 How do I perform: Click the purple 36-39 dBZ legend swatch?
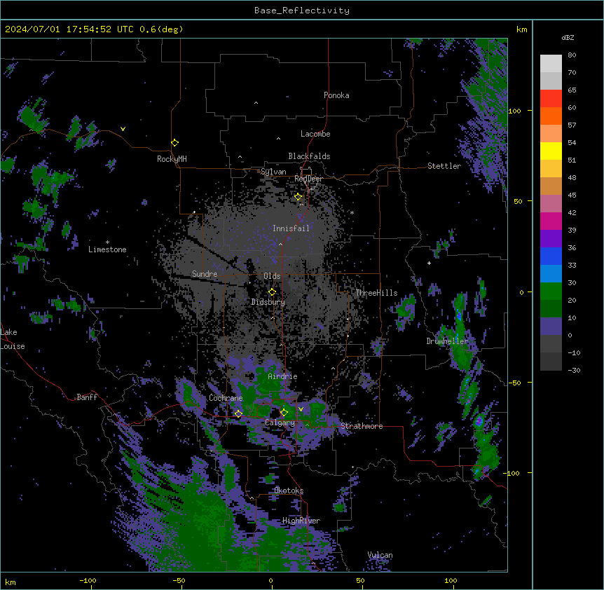click(551, 239)
